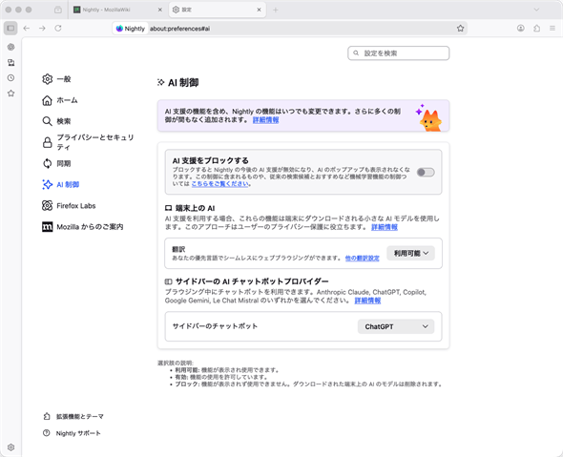Viewport: 563px width, 457px height.
Task: Open the extensions puzzle icon in toolbar
Action: click(x=536, y=28)
